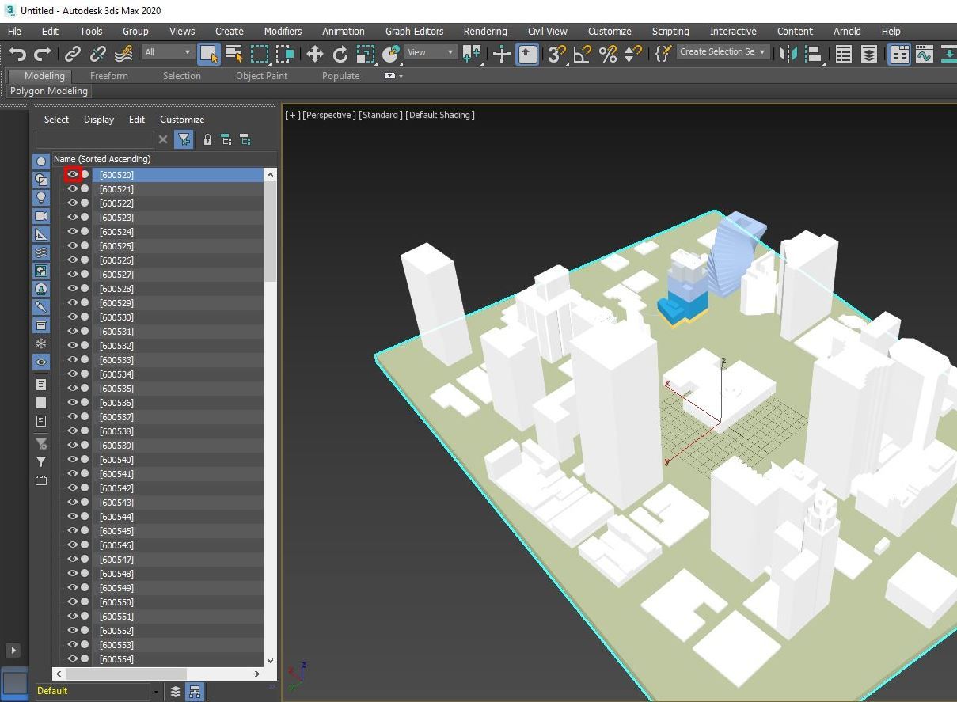Open the viewport [+] general menu
The width and height of the screenshot is (957, 702).
coord(292,115)
